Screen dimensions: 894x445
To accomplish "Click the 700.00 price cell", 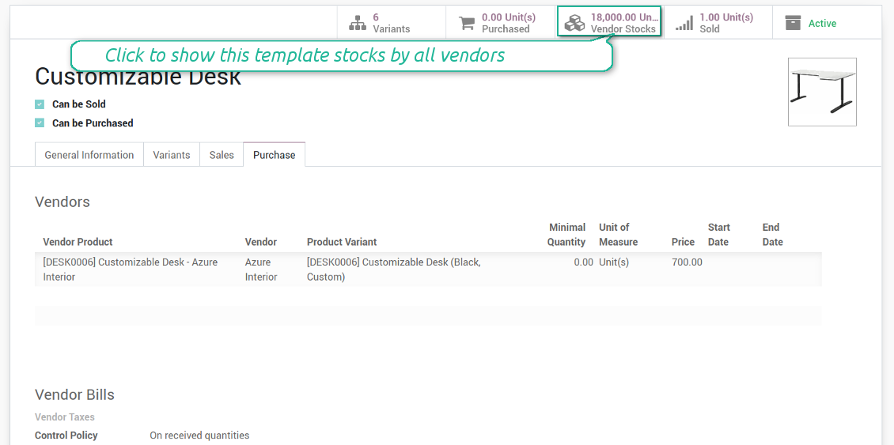I will pyautogui.click(x=686, y=262).
